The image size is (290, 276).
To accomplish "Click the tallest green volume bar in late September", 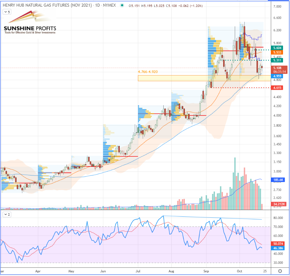I will (235, 184).
